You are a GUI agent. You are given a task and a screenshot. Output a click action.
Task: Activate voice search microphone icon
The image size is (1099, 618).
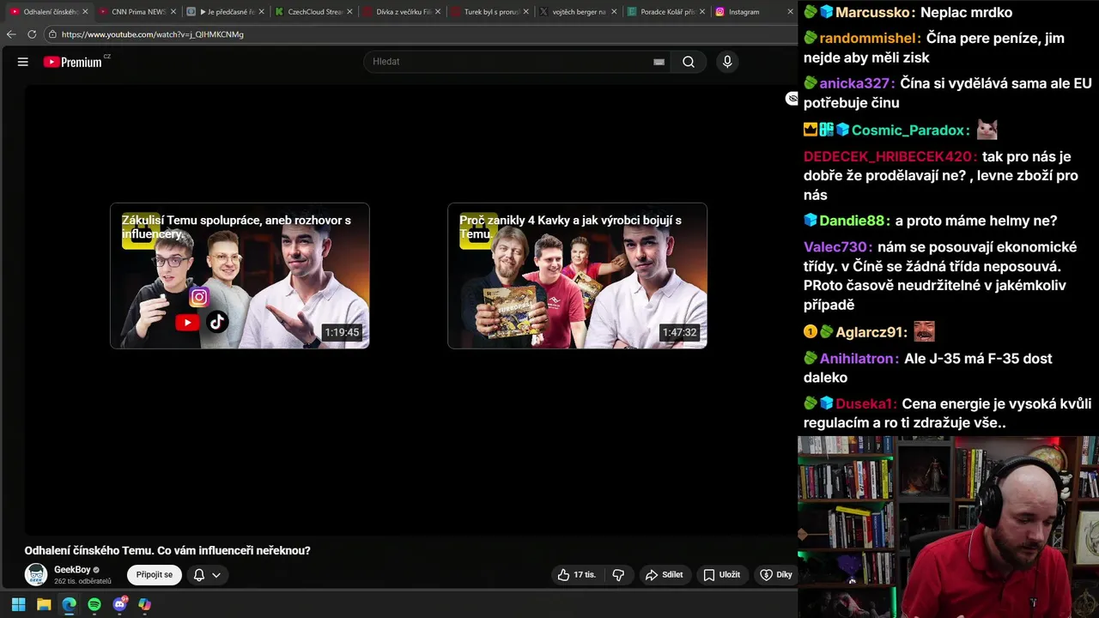(727, 62)
